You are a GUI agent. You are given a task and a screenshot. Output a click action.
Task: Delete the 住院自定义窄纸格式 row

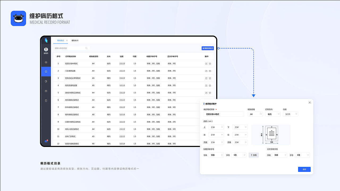pos(210,78)
